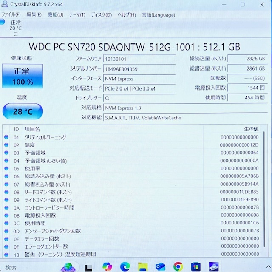Viewport: 272px width, 272px height.
Task: Select raw value 000000005A706B for host reads
Action: 240,176
